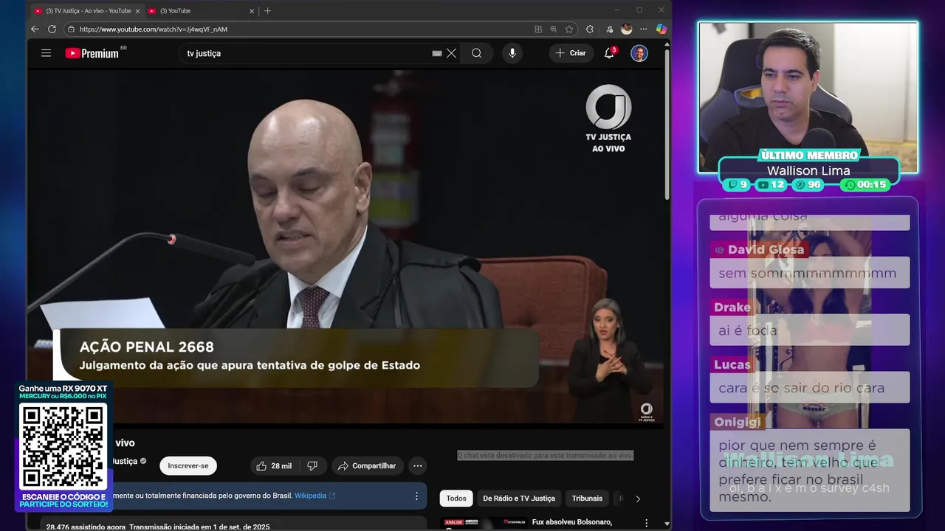Click the verified badge beside channel name
Screen dimensions: 945x531
pos(143,461)
